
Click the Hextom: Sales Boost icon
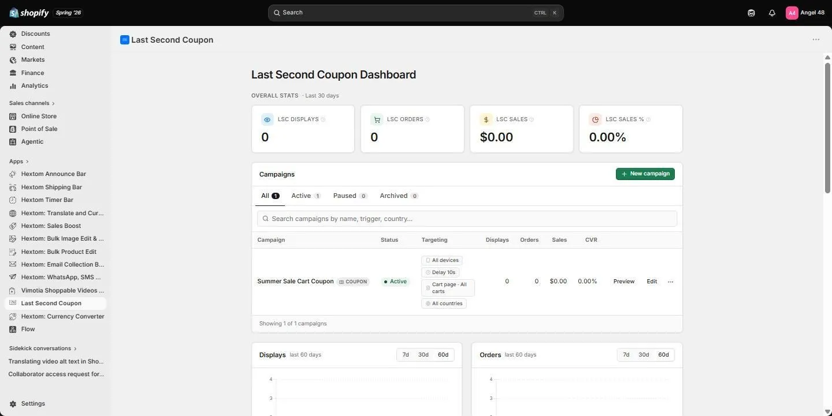(x=13, y=226)
